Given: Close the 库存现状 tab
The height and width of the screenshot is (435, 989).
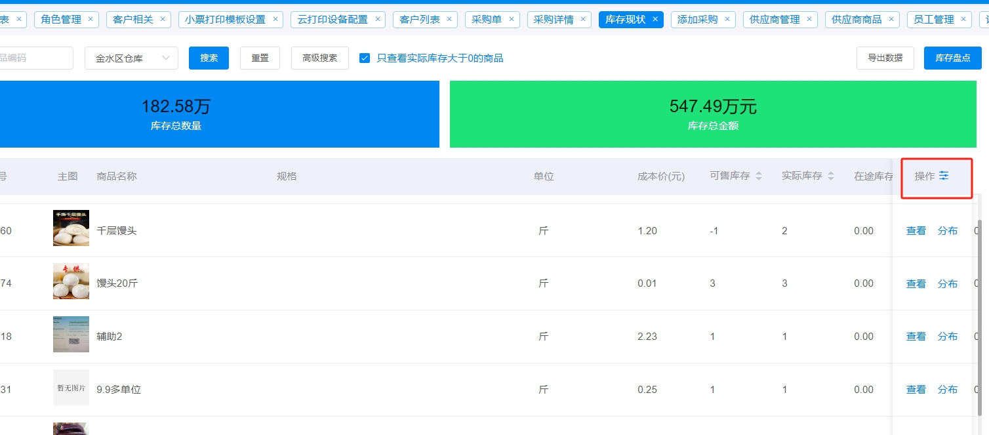Looking at the screenshot, I should pos(655,19).
